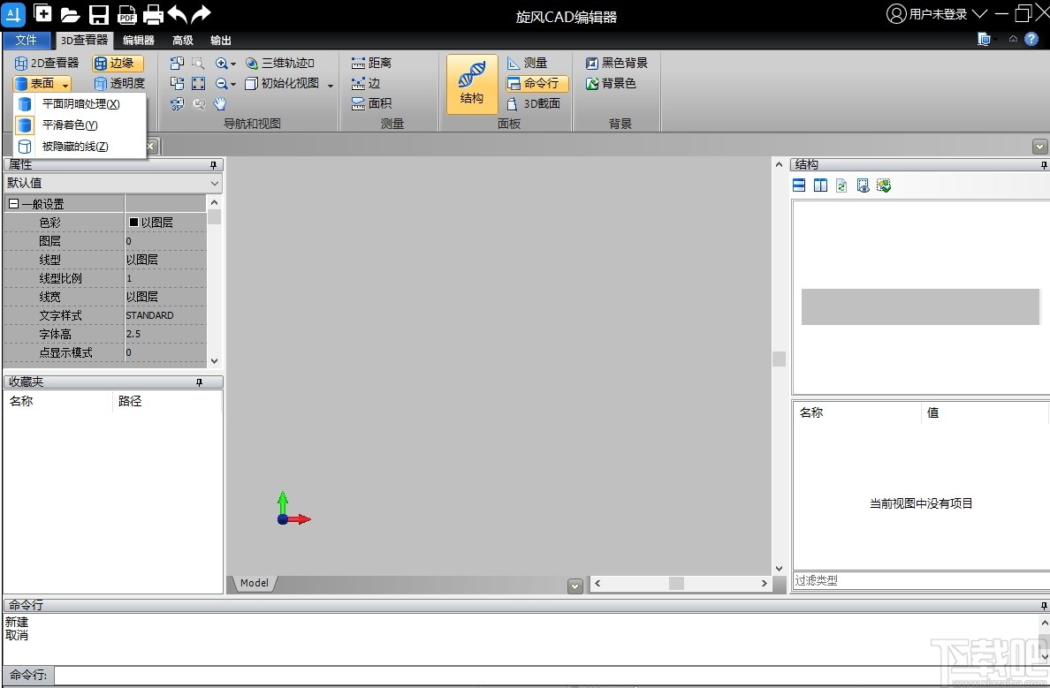The width and height of the screenshot is (1050, 688).
Task: Select 被隐藏的线(Z) from the menu
Action: [x=80, y=147]
